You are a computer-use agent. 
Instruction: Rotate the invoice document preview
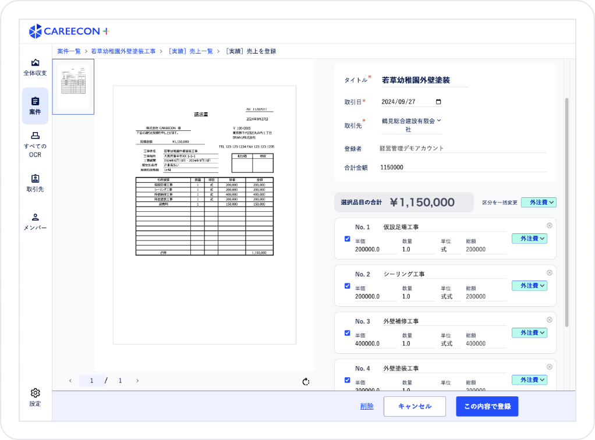point(305,380)
